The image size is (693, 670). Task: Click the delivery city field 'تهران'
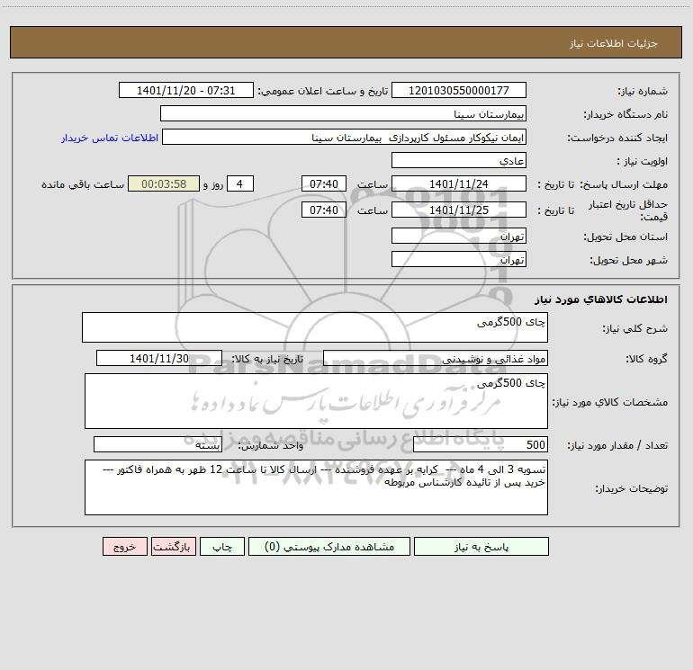pos(459,259)
